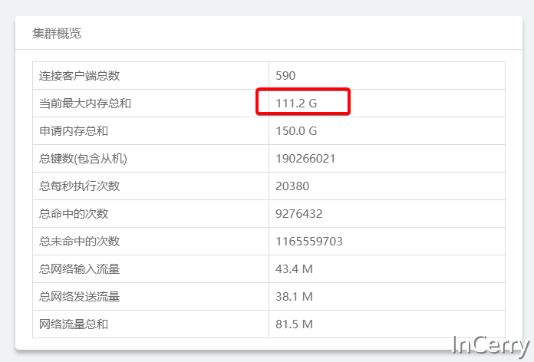Image resolution: width=534 pixels, height=362 pixels.
Task: Click the 总未命中的次数 row label
Action: point(80,242)
